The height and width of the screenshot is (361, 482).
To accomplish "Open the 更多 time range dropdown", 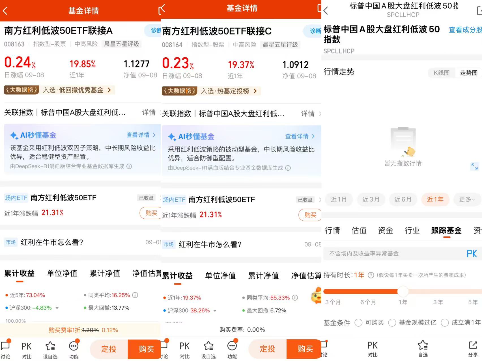I will point(467,199).
